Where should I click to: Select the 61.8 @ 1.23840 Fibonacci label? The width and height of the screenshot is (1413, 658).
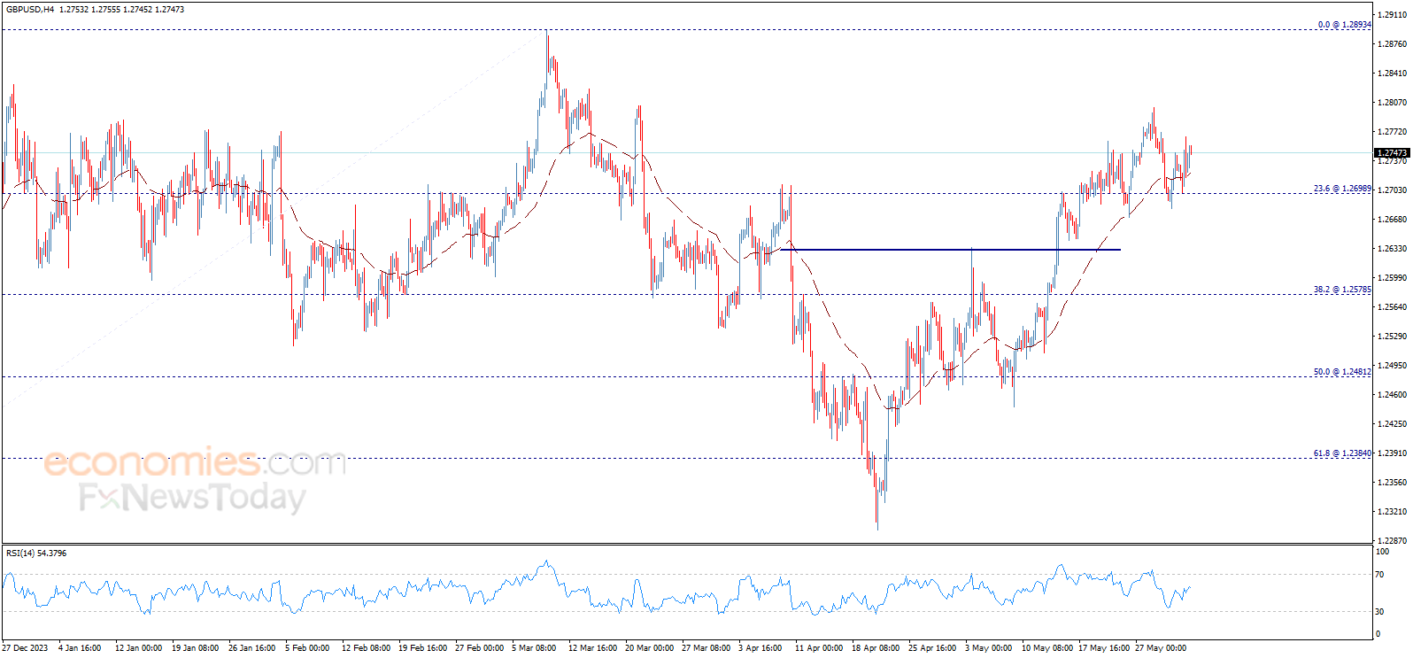1341,453
